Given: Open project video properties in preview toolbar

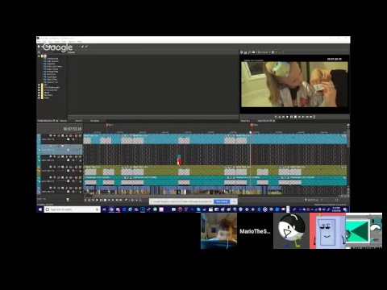Looking at the screenshot, I should (x=242, y=52).
